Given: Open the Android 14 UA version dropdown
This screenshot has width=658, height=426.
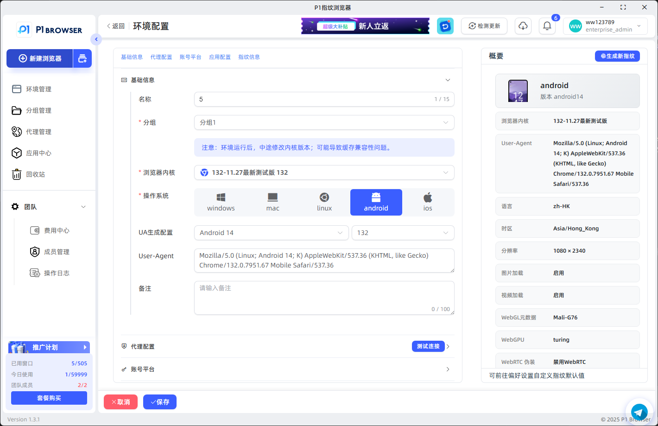Looking at the screenshot, I should click(x=271, y=232).
